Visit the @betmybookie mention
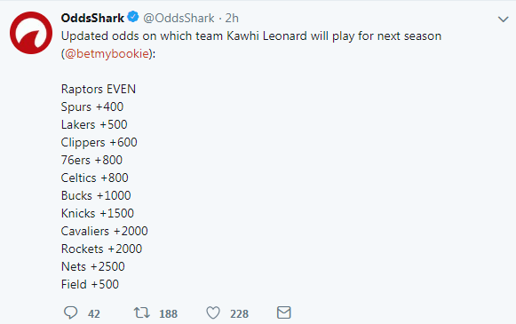This screenshot has width=516, height=324. tap(107, 53)
